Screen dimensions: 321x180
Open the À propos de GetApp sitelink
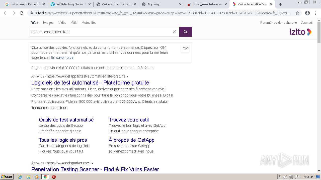(132, 140)
